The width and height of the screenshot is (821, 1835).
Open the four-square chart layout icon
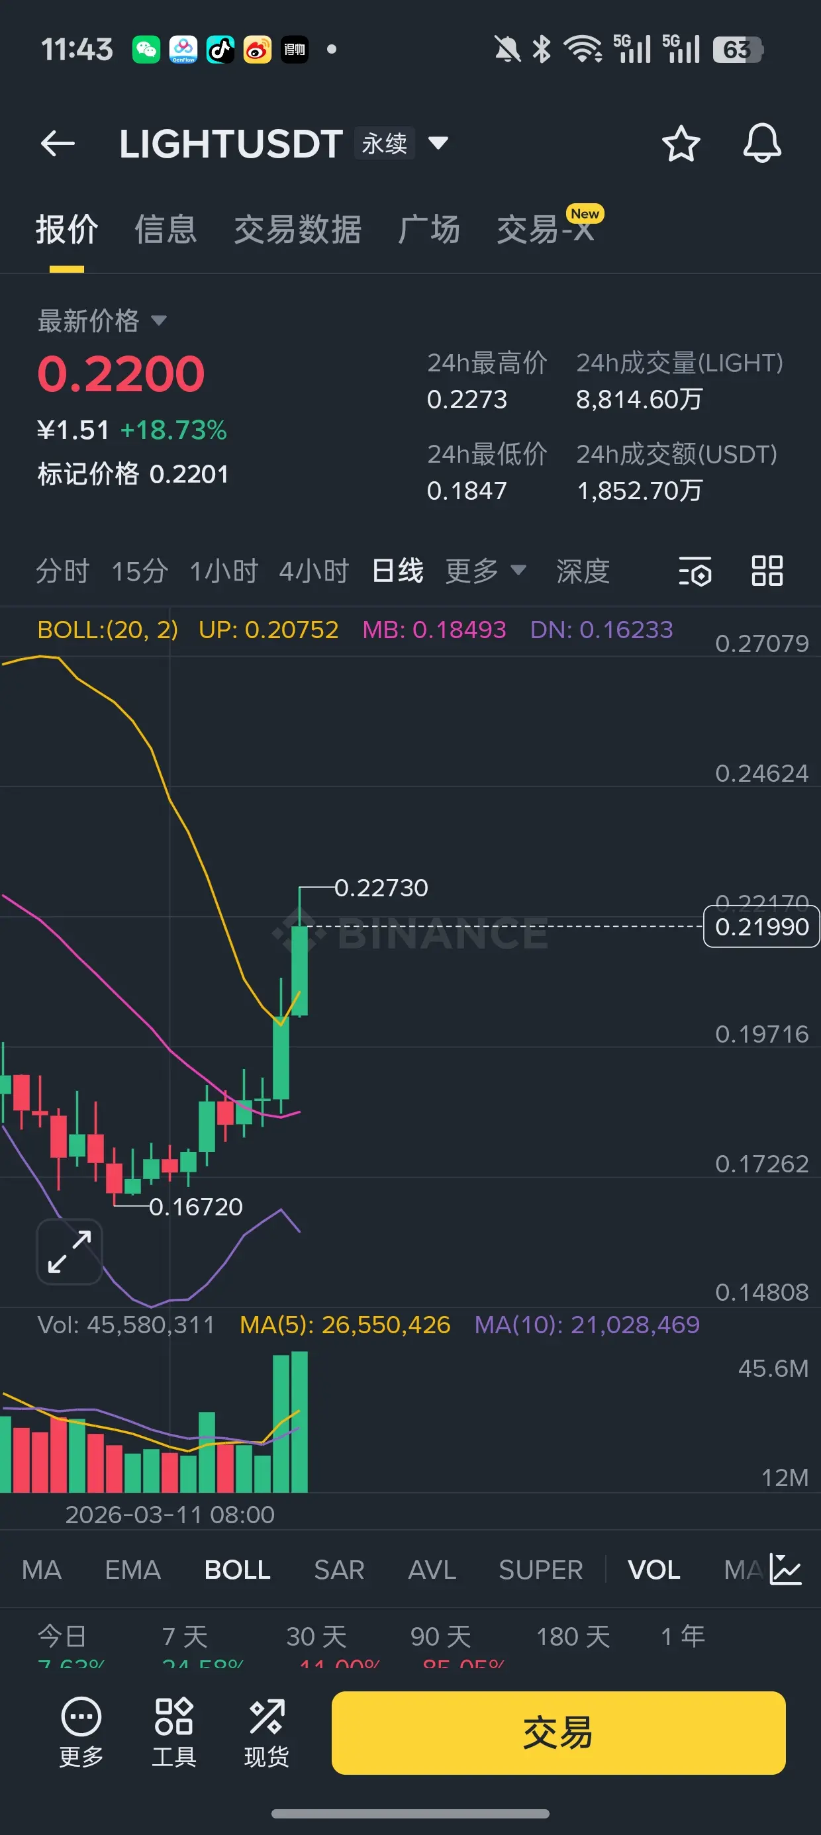tap(767, 571)
